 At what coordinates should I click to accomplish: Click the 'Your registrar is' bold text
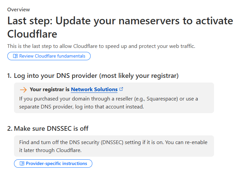pyautogui.click(x=50, y=89)
